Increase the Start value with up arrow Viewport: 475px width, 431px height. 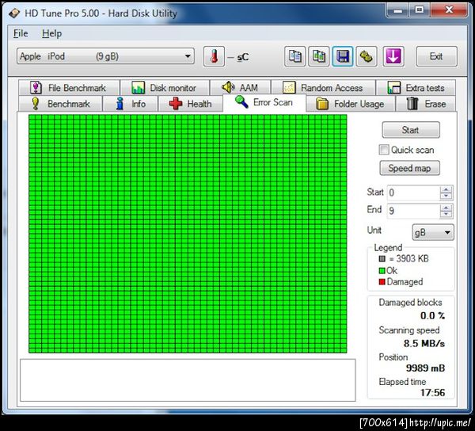click(x=446, y=189)
